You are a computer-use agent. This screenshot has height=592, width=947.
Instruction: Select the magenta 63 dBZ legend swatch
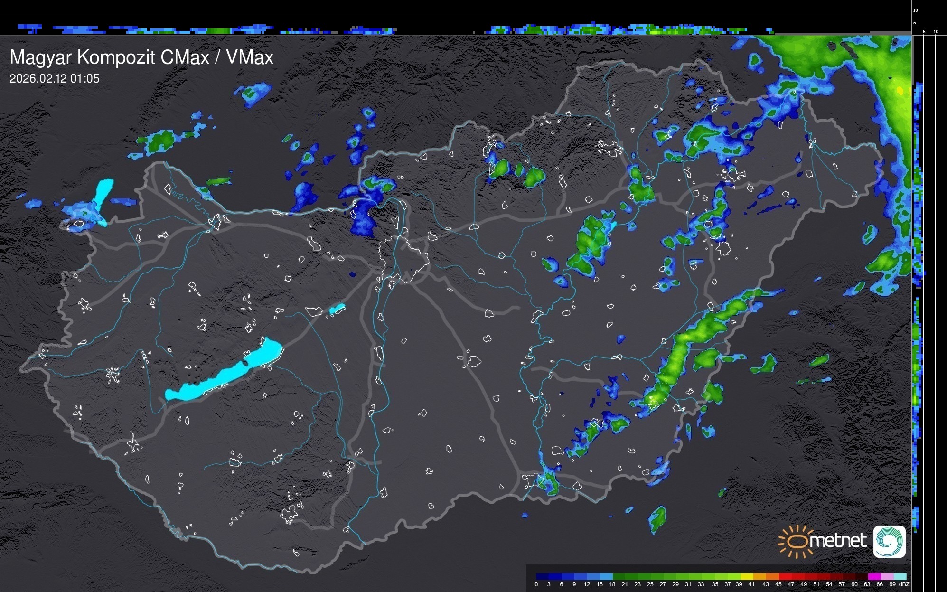(874, 576)
